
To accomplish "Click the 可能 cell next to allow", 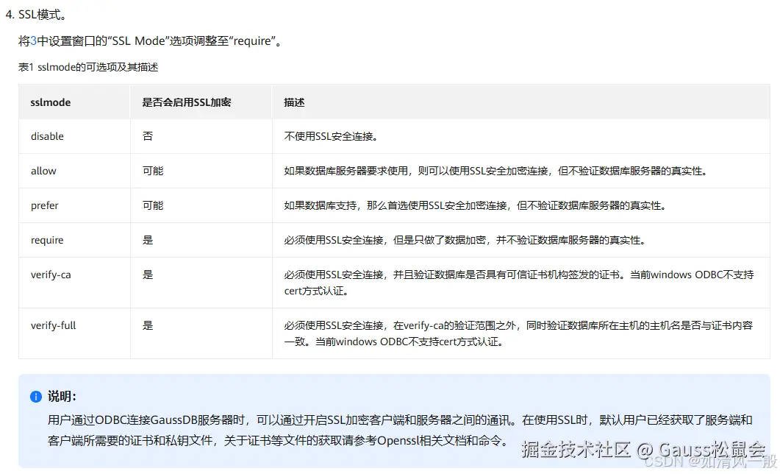I will (152, 171).
